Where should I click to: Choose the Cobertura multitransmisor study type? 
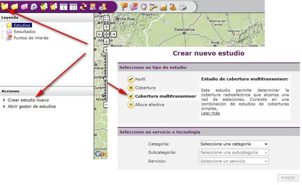click(165, 96)
